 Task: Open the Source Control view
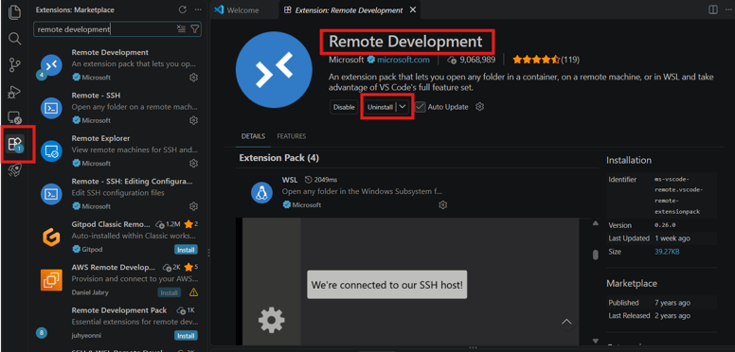click(x=15, y=65)
